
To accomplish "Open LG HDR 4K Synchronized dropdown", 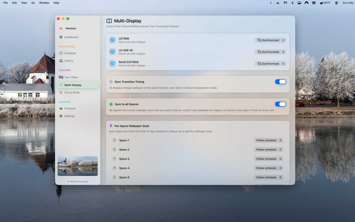I will (270, 52).
